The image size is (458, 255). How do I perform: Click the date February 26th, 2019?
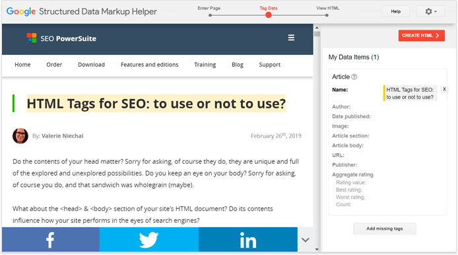click(x=276, y=135)
